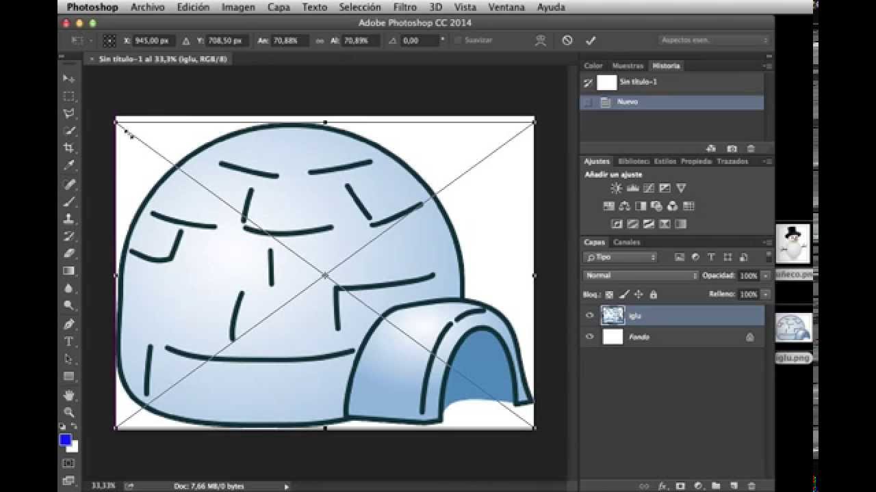Delete the current state in History panel

tap(751, 148)
